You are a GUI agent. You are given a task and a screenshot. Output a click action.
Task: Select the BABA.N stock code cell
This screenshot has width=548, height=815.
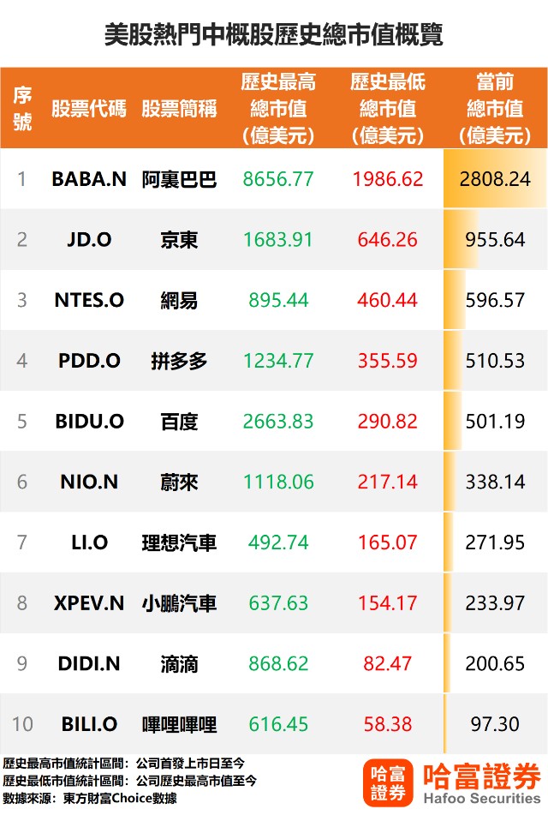pyautogui.click(x=89, y=179)
